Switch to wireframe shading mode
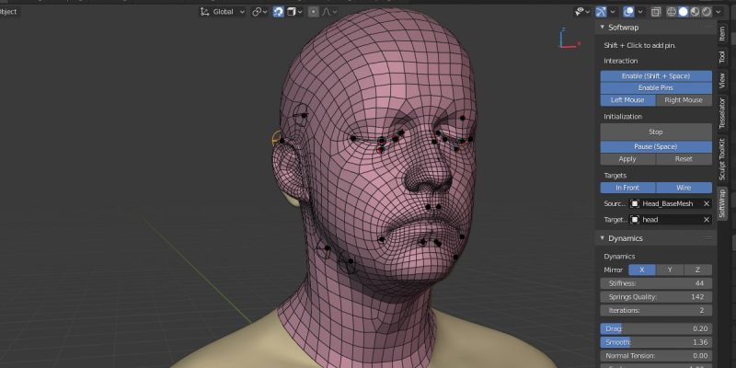The image size is (736, 368). click(x=671, y=12)
